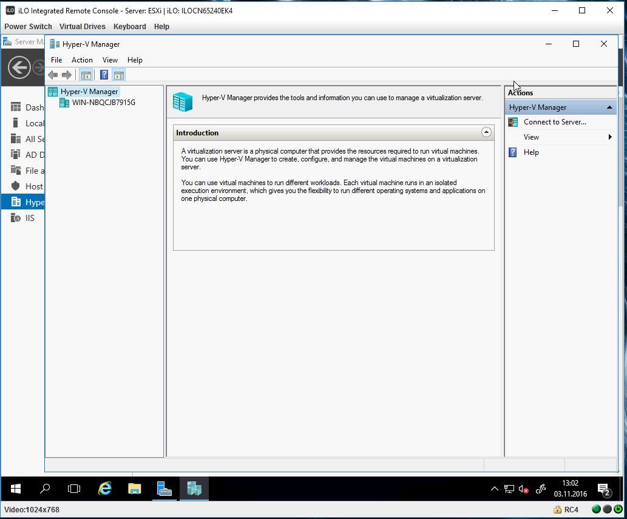Click the Actions pane header
The height and width of the screenshot is (519, 627).
[x=561, y=93]
